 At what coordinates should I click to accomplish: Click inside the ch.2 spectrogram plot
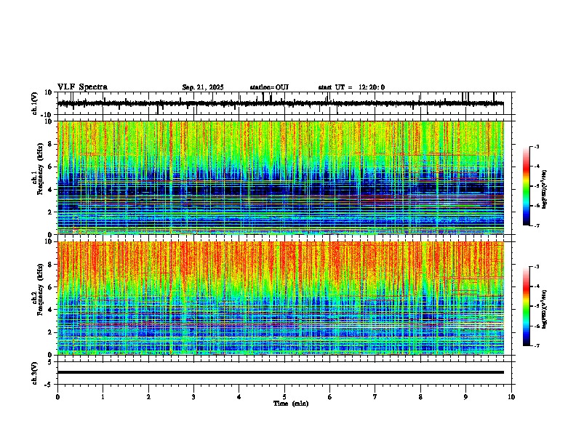click(x=281, y=298)
